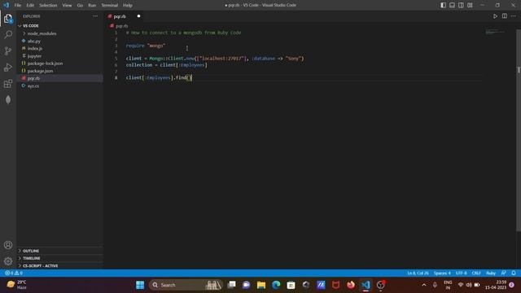Open the Edit menu
Screen dimensions: 521x293
(x=30, y=5)
